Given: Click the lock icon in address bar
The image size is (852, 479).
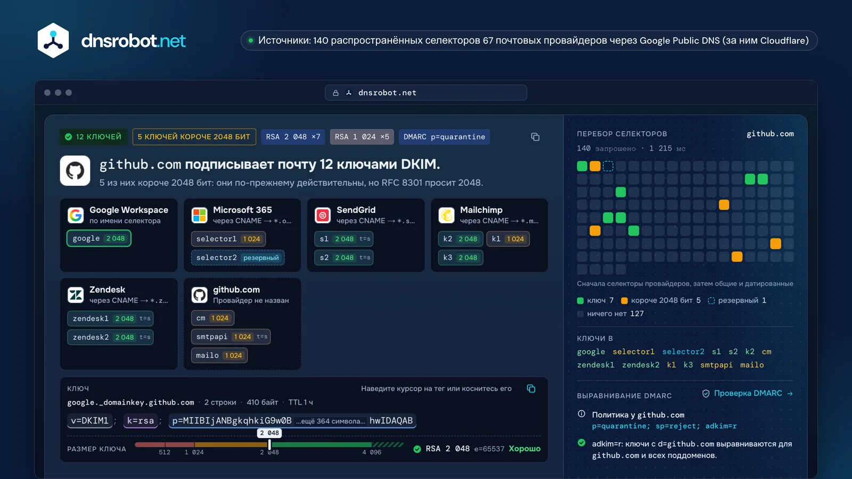Looking at the screenshot, I should pyautogui.click(x=335, y=93).
